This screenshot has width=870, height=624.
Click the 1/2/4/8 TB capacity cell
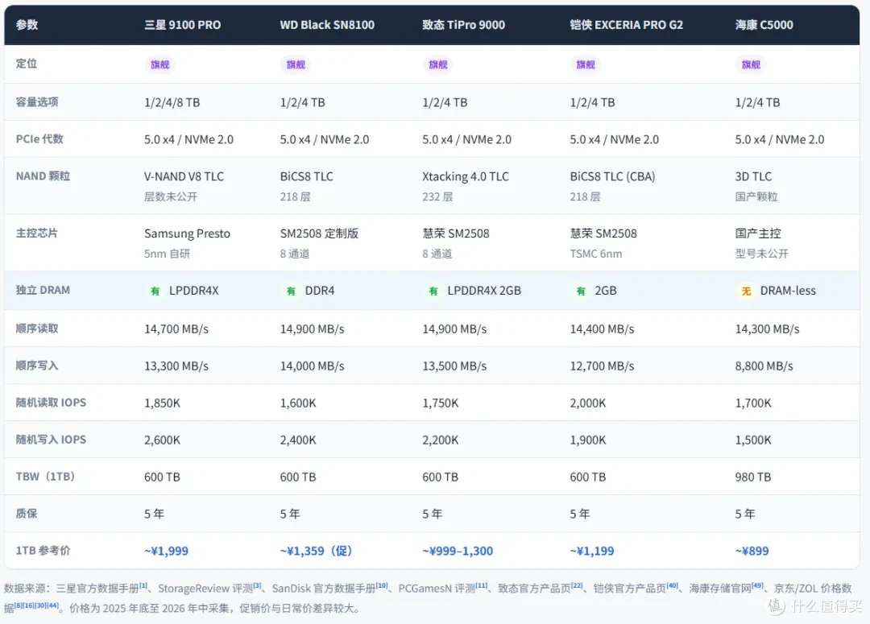click(172, 102)
